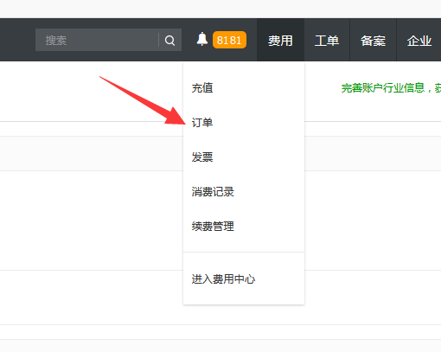Open the 企业 top navigation item
441x352 pixels.
[x=419, y=40]
